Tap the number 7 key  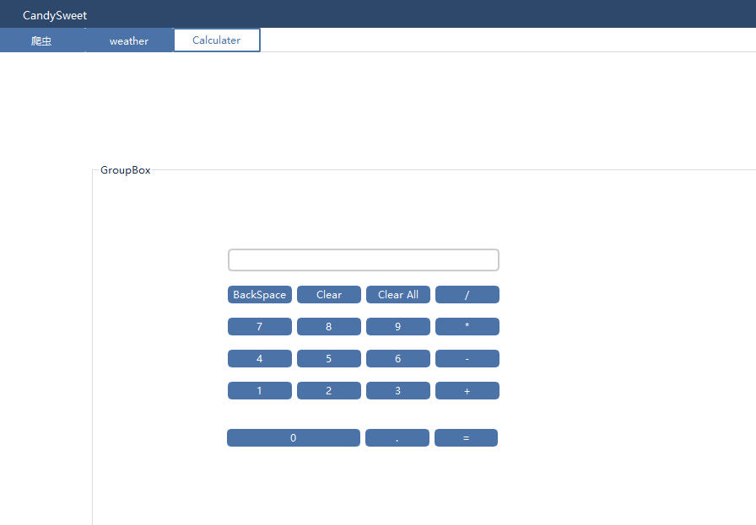coord(260,327)
